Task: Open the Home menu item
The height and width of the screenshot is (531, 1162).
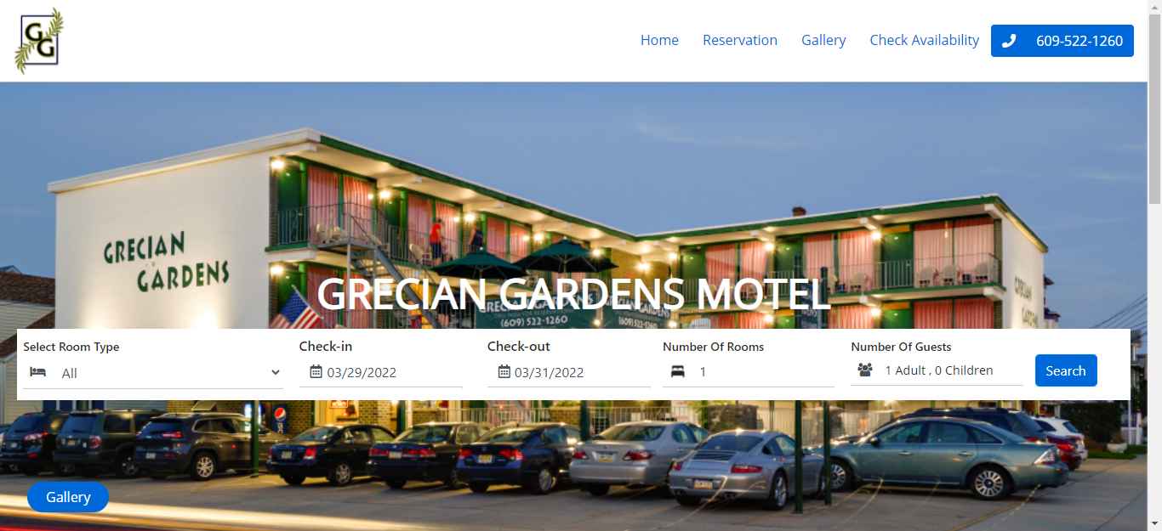Action: coord(659,40)
